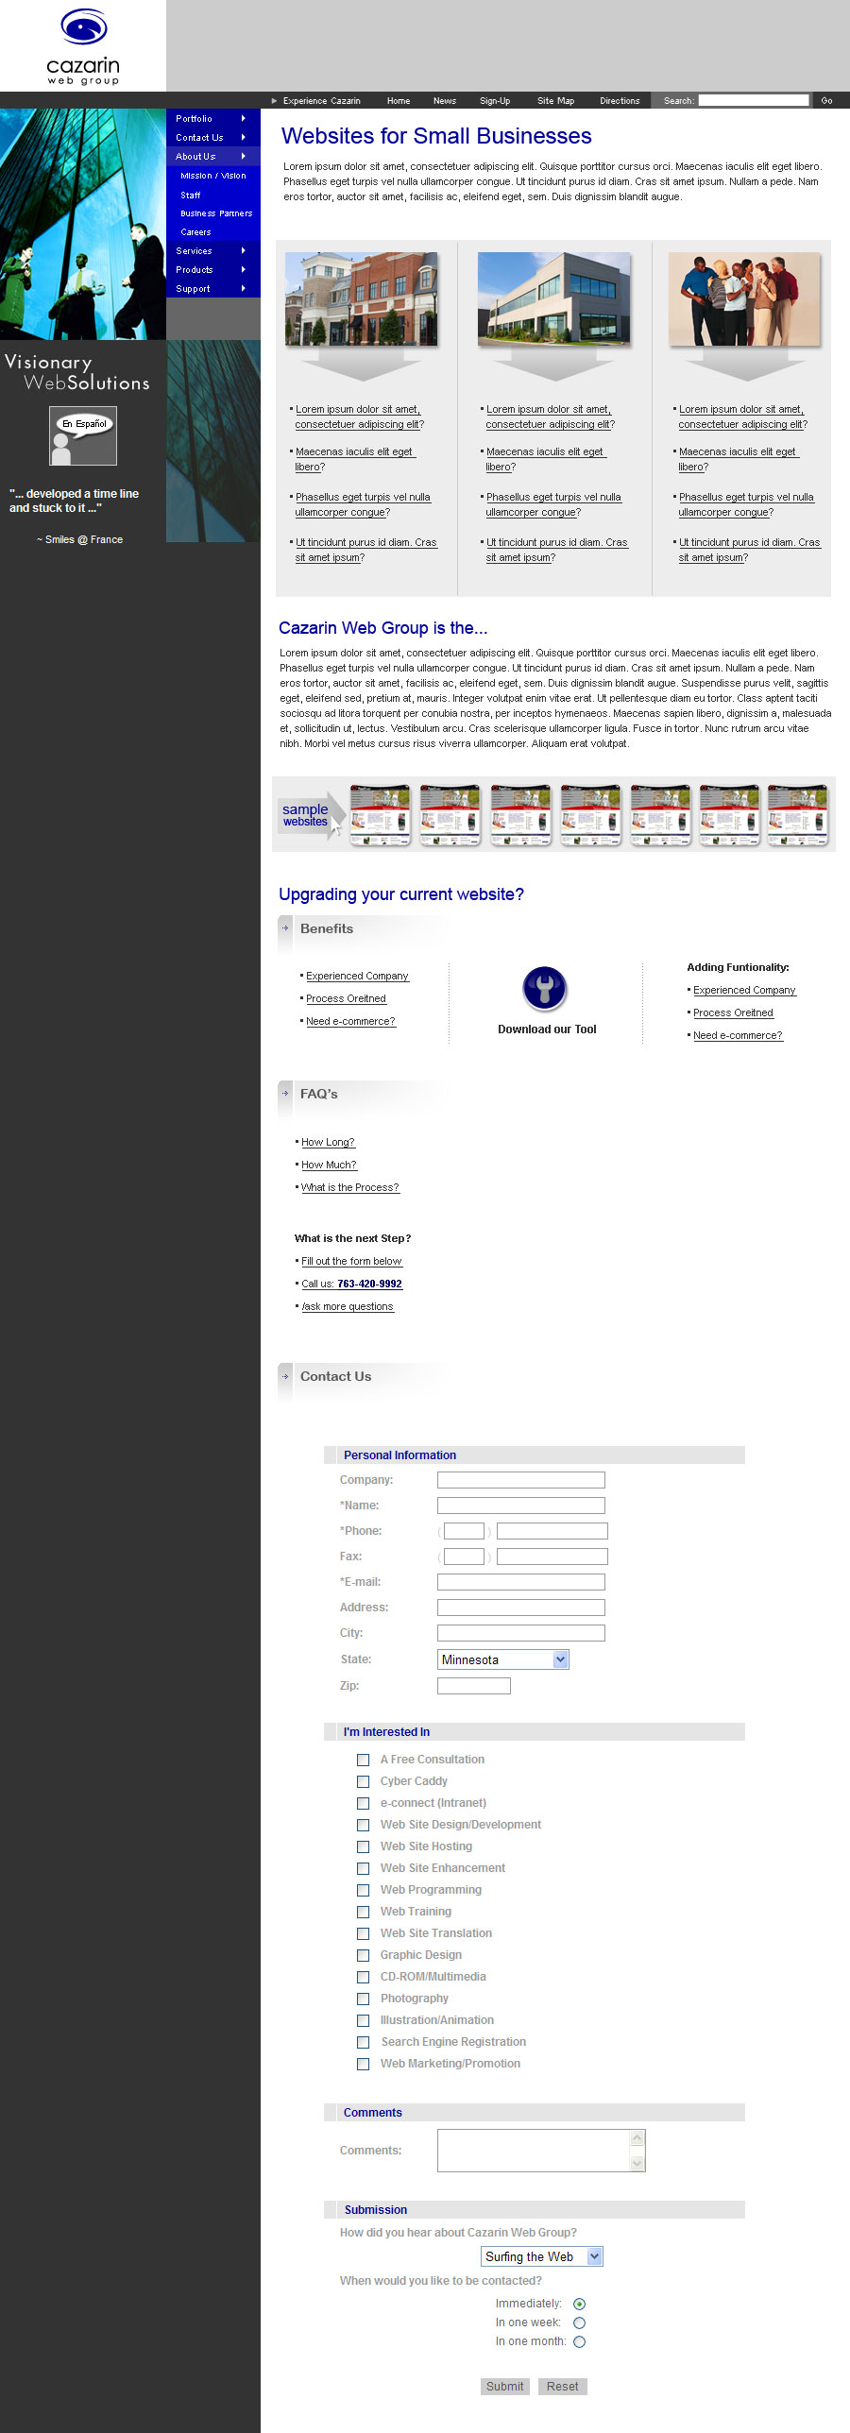Image resolution: width=850 pixels, height=2433 pixels.
Task: Check the A Free Consultation checkbox
Action: click(x=363, y=1760)
